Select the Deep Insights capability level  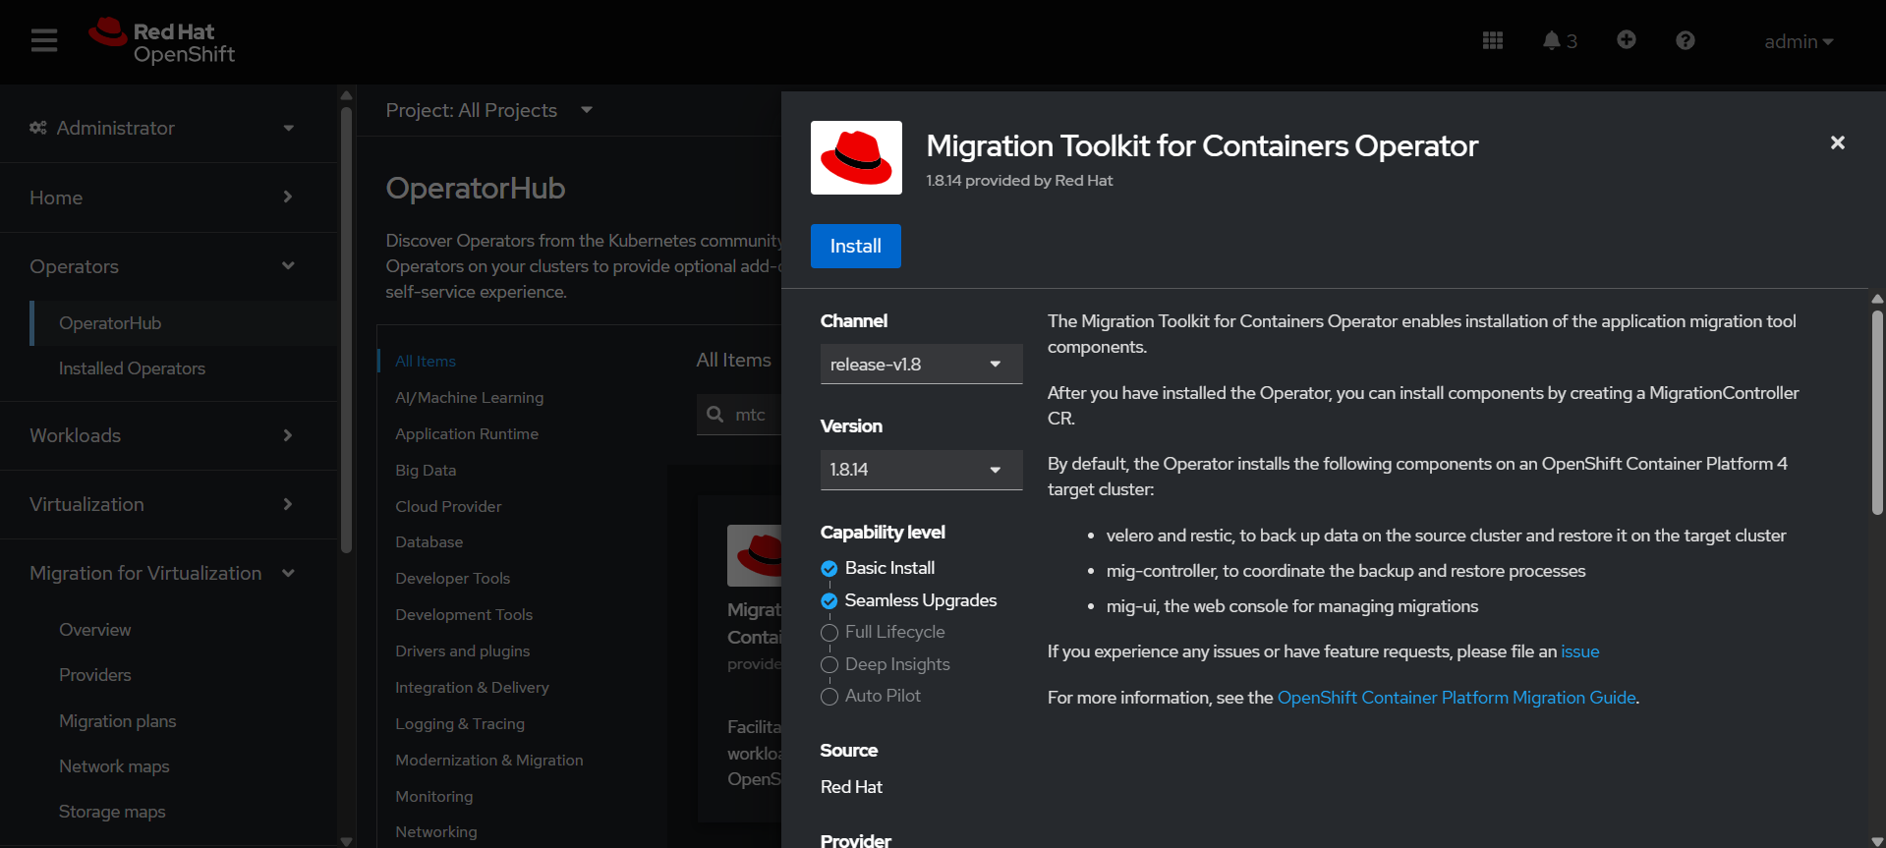click(x=829, y=665)
